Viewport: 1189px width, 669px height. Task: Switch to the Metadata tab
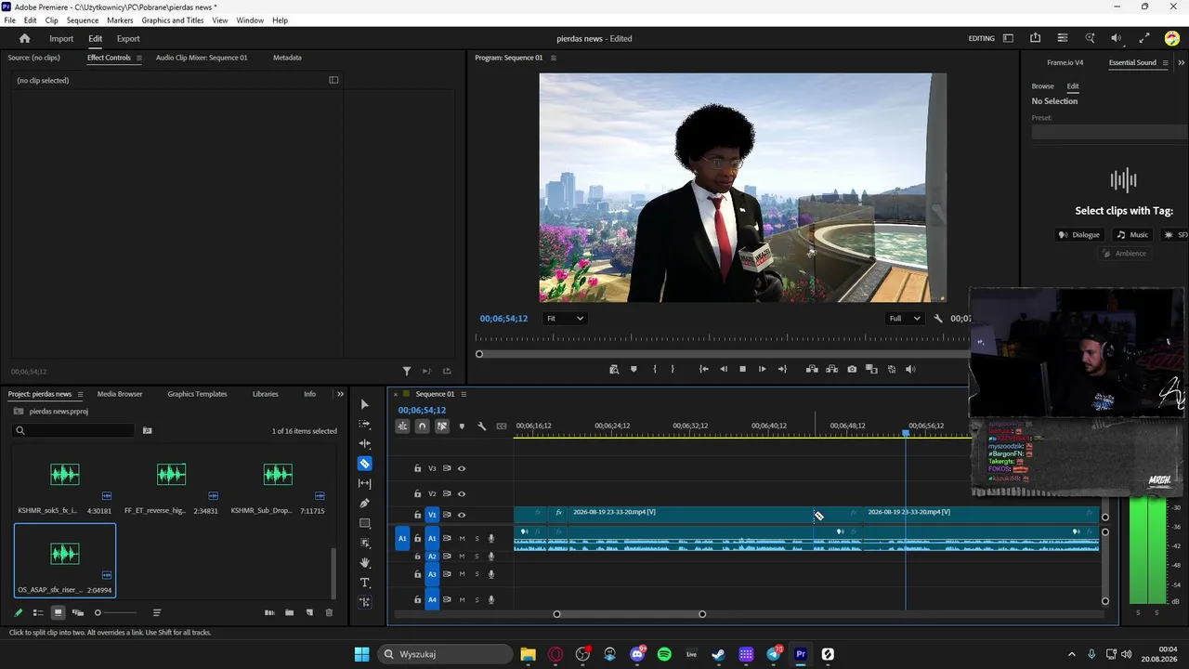tap(287, 58)
